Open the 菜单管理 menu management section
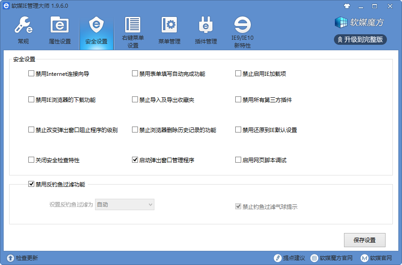Viewport: 402px width, 265px height. [x=169, y=31]
